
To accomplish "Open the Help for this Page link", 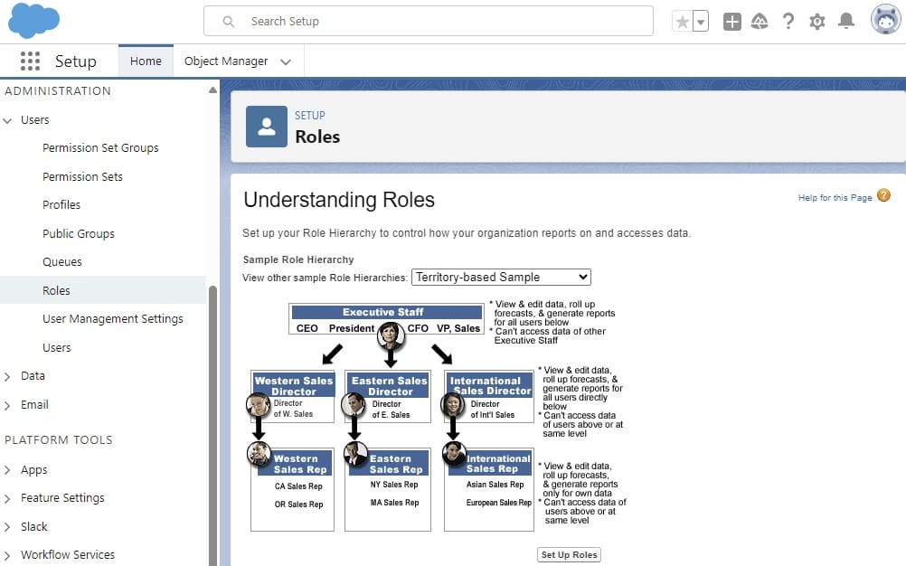I will tap(835, 197).
